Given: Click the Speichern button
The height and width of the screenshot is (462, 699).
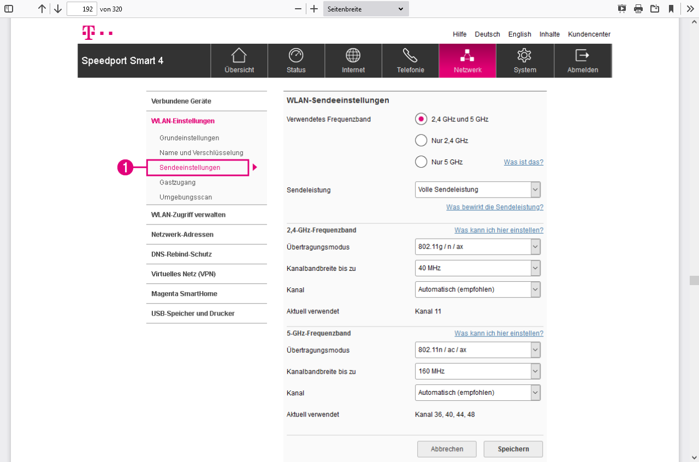Looking at the screenshot, I should point(513,449).
